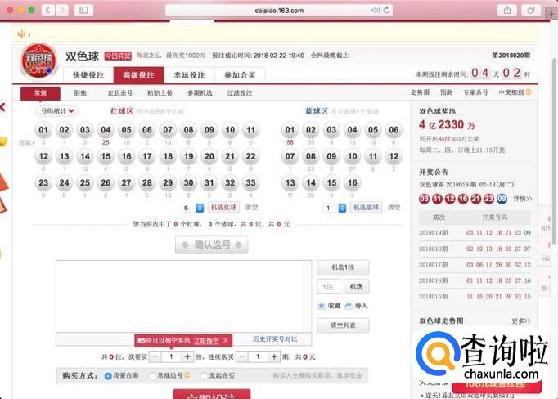This screenshot has height=399, width=558.
Task: Show all tabs in Safari
Action: (x=531, y=10)
